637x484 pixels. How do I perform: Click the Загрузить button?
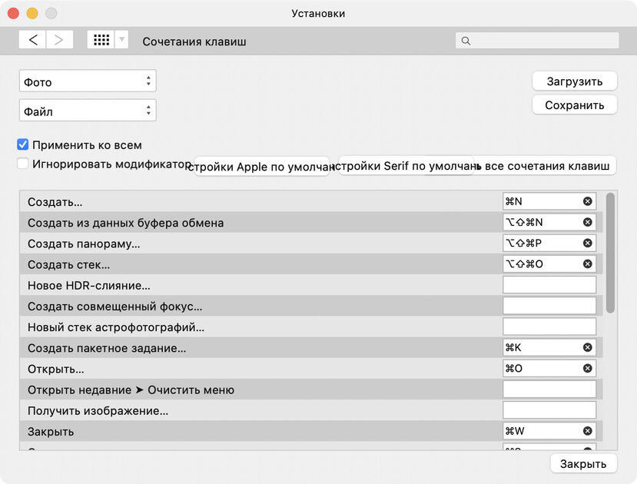coord(575,81)
